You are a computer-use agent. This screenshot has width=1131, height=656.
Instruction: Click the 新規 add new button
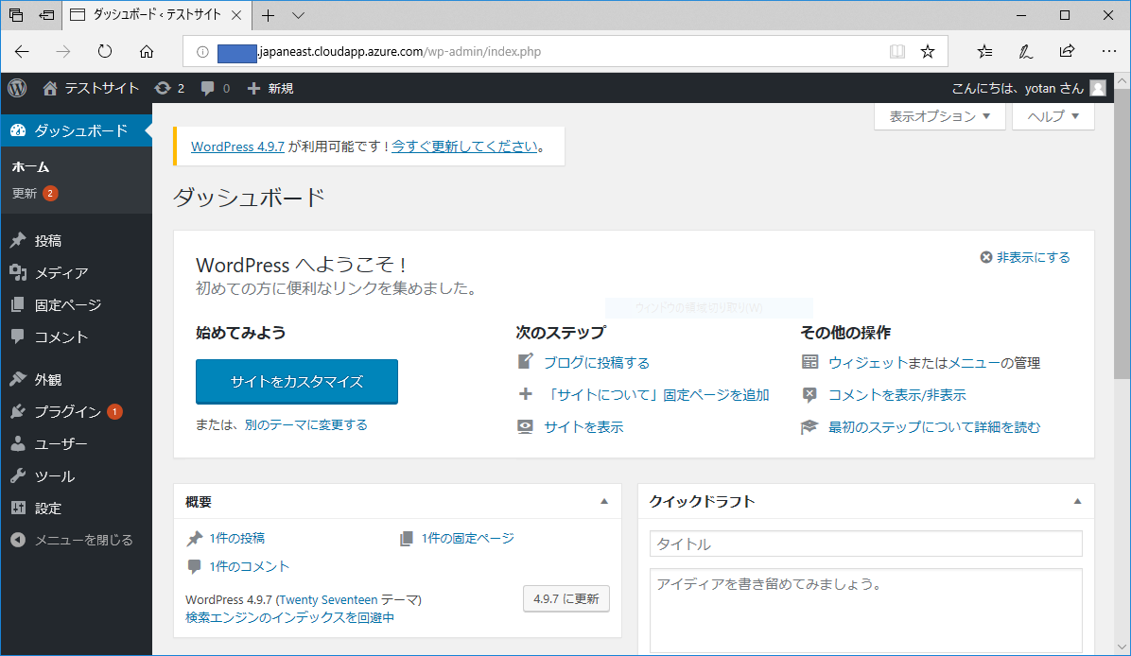tap(270, 88)
